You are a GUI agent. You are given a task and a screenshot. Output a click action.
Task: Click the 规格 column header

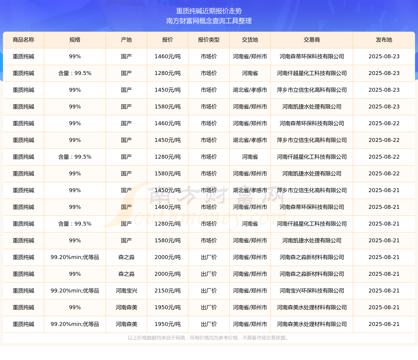click(75, 40)
